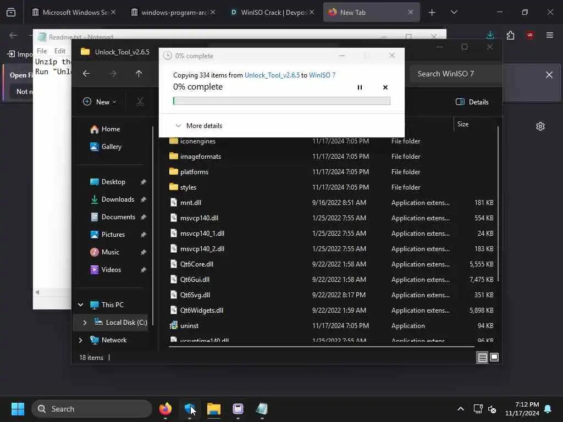The image size is (563, 422).
Task: Open the Windows Start menu
Action: pos(18,409)
